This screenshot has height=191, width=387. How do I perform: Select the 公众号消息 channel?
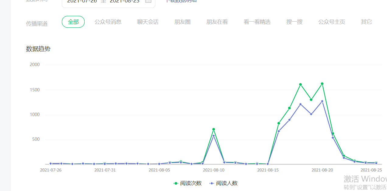tap(108, 22)
